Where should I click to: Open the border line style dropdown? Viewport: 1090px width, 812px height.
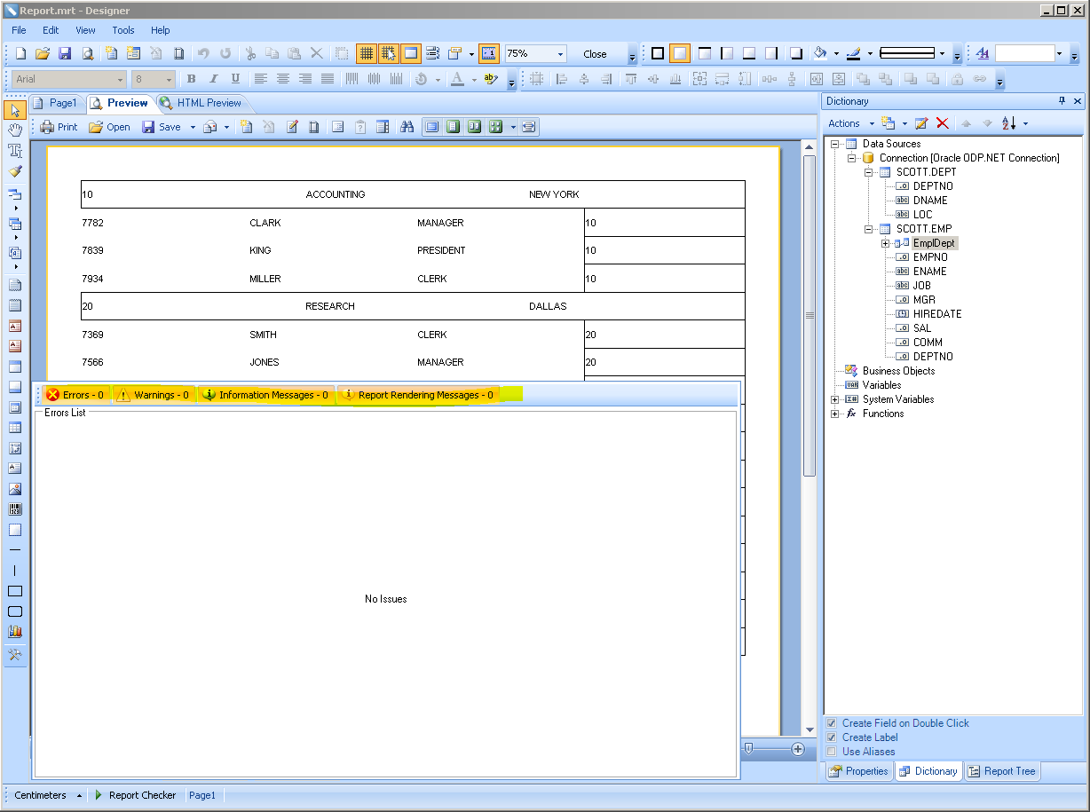point(942,54)
